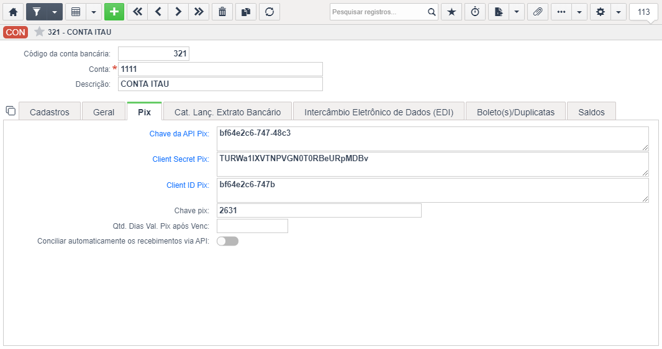The height and width of the screenshot is (349, 662).
Task: Duplicate the current record icon
Action: pos(246,12)
